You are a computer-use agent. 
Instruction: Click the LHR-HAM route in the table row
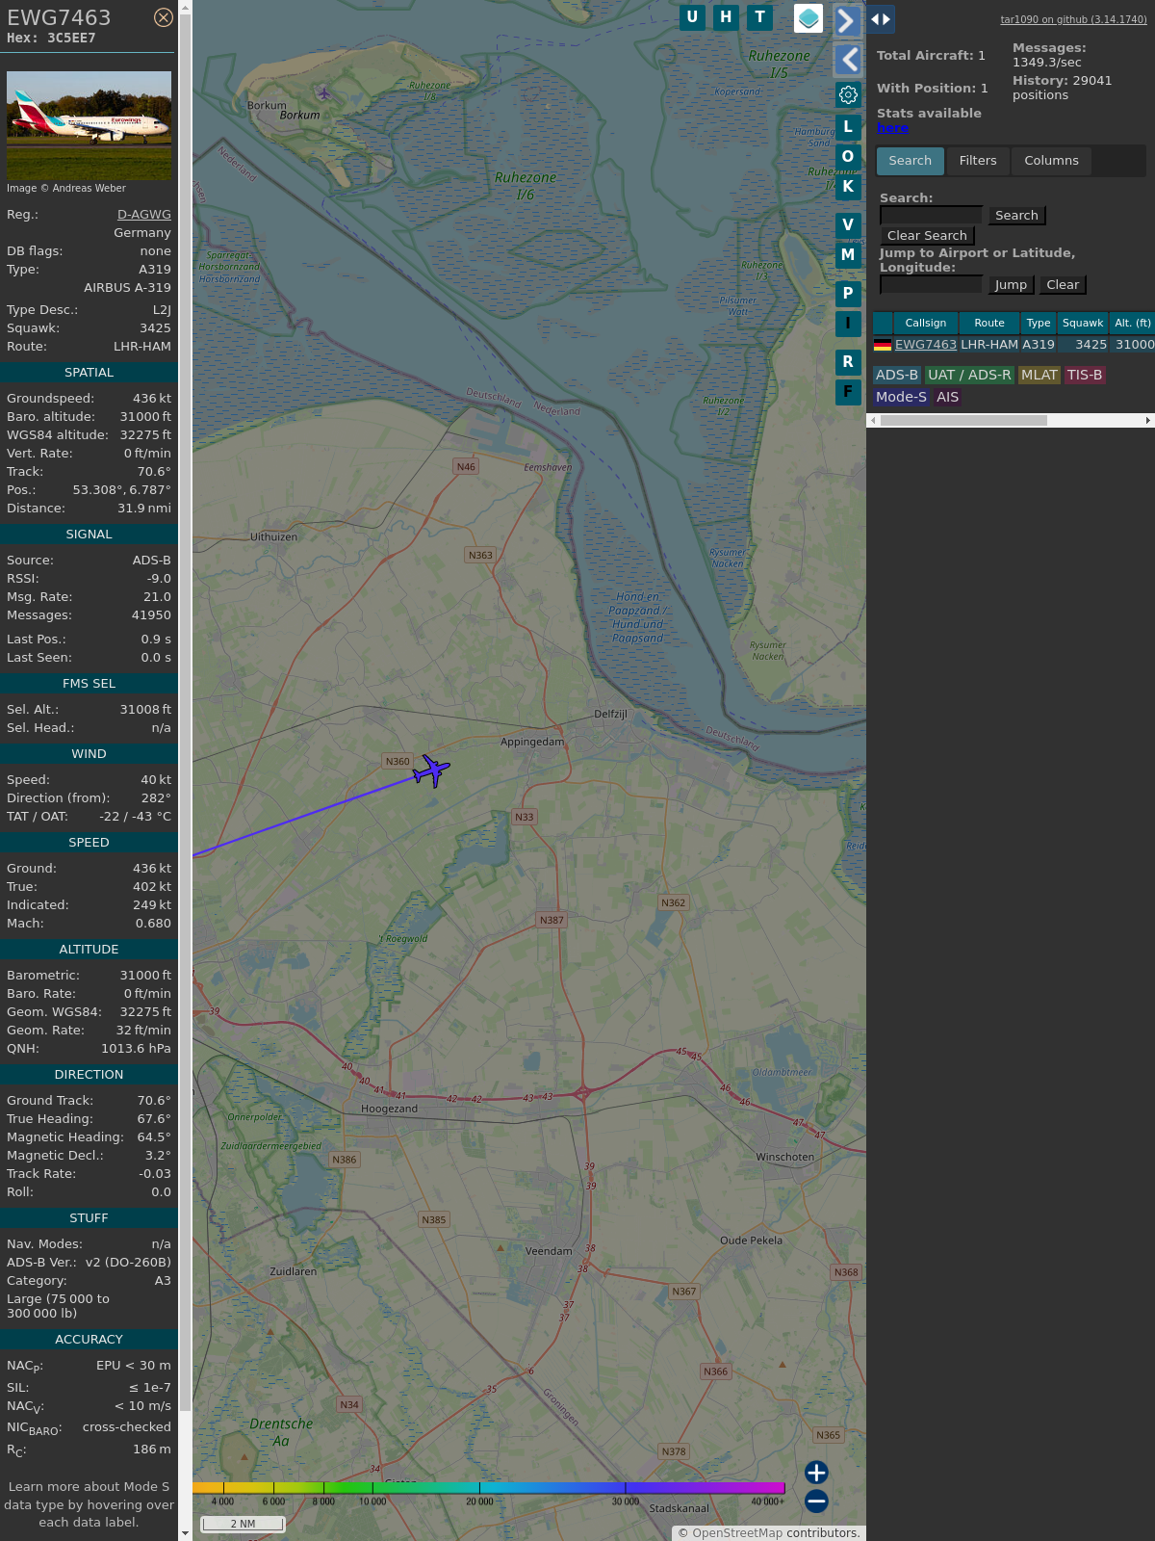(989, 345)
